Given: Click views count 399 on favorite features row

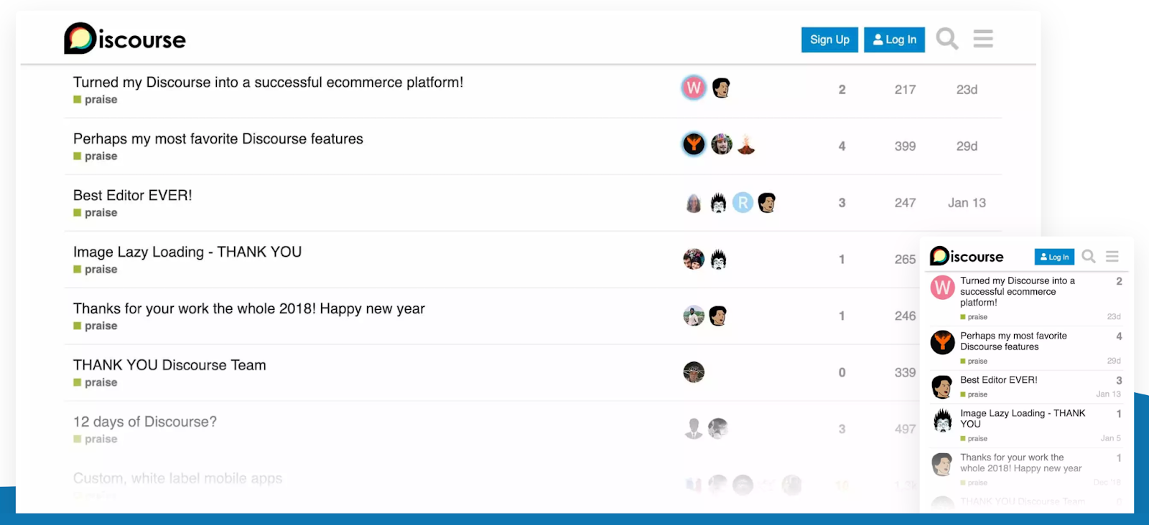Looking at the screenshot, I should click(905, 146).
